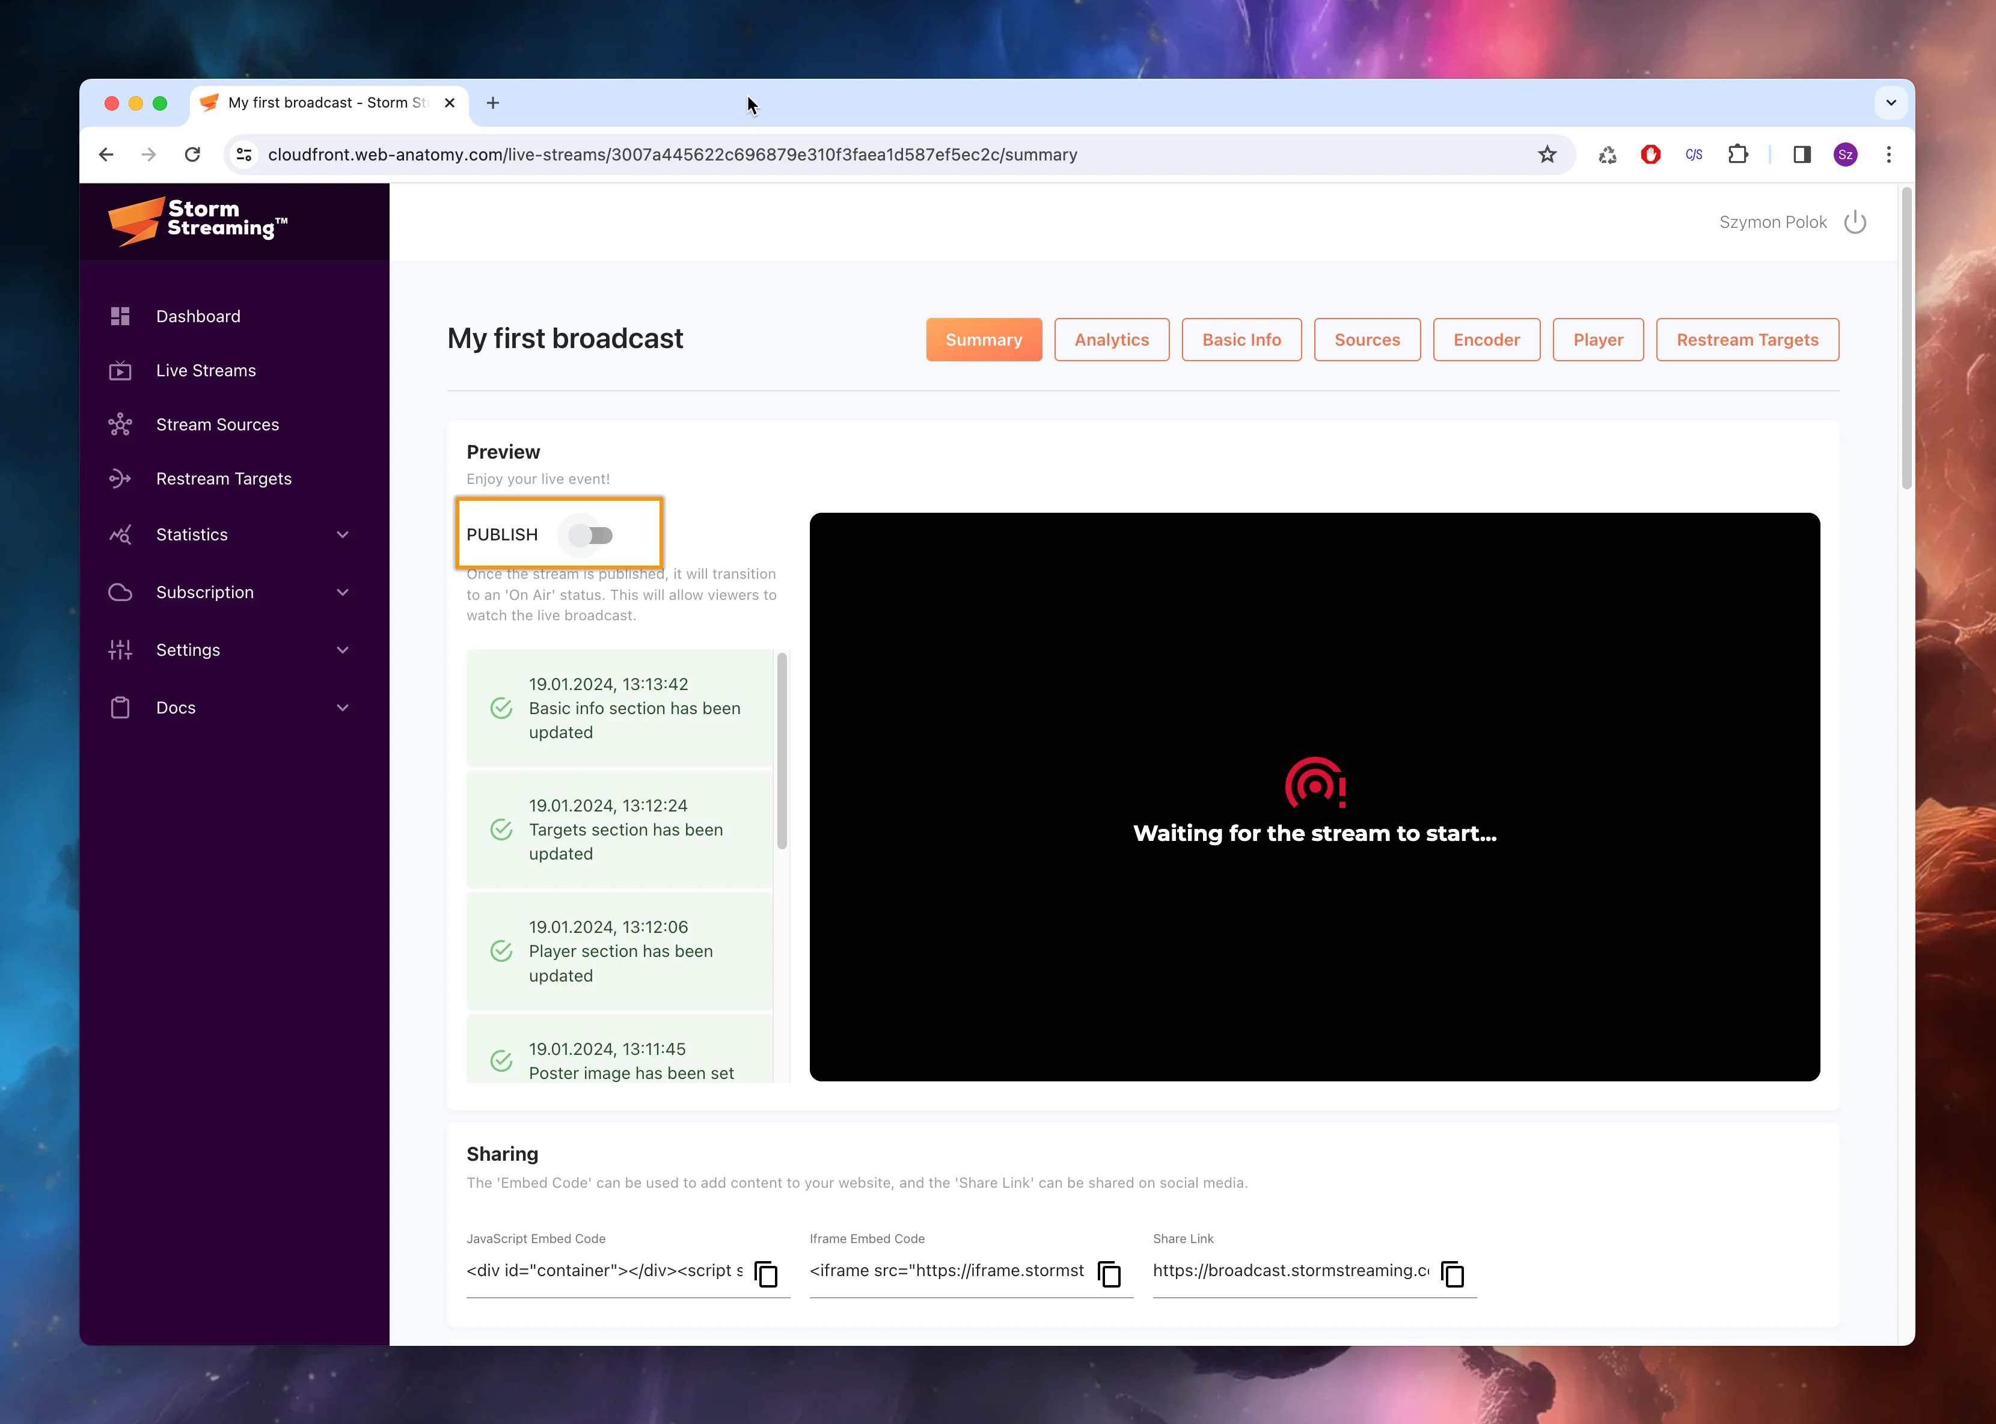1996x1424 pixels.
Task: Expand the Docs sidebar menu
Action: [343, 709]
